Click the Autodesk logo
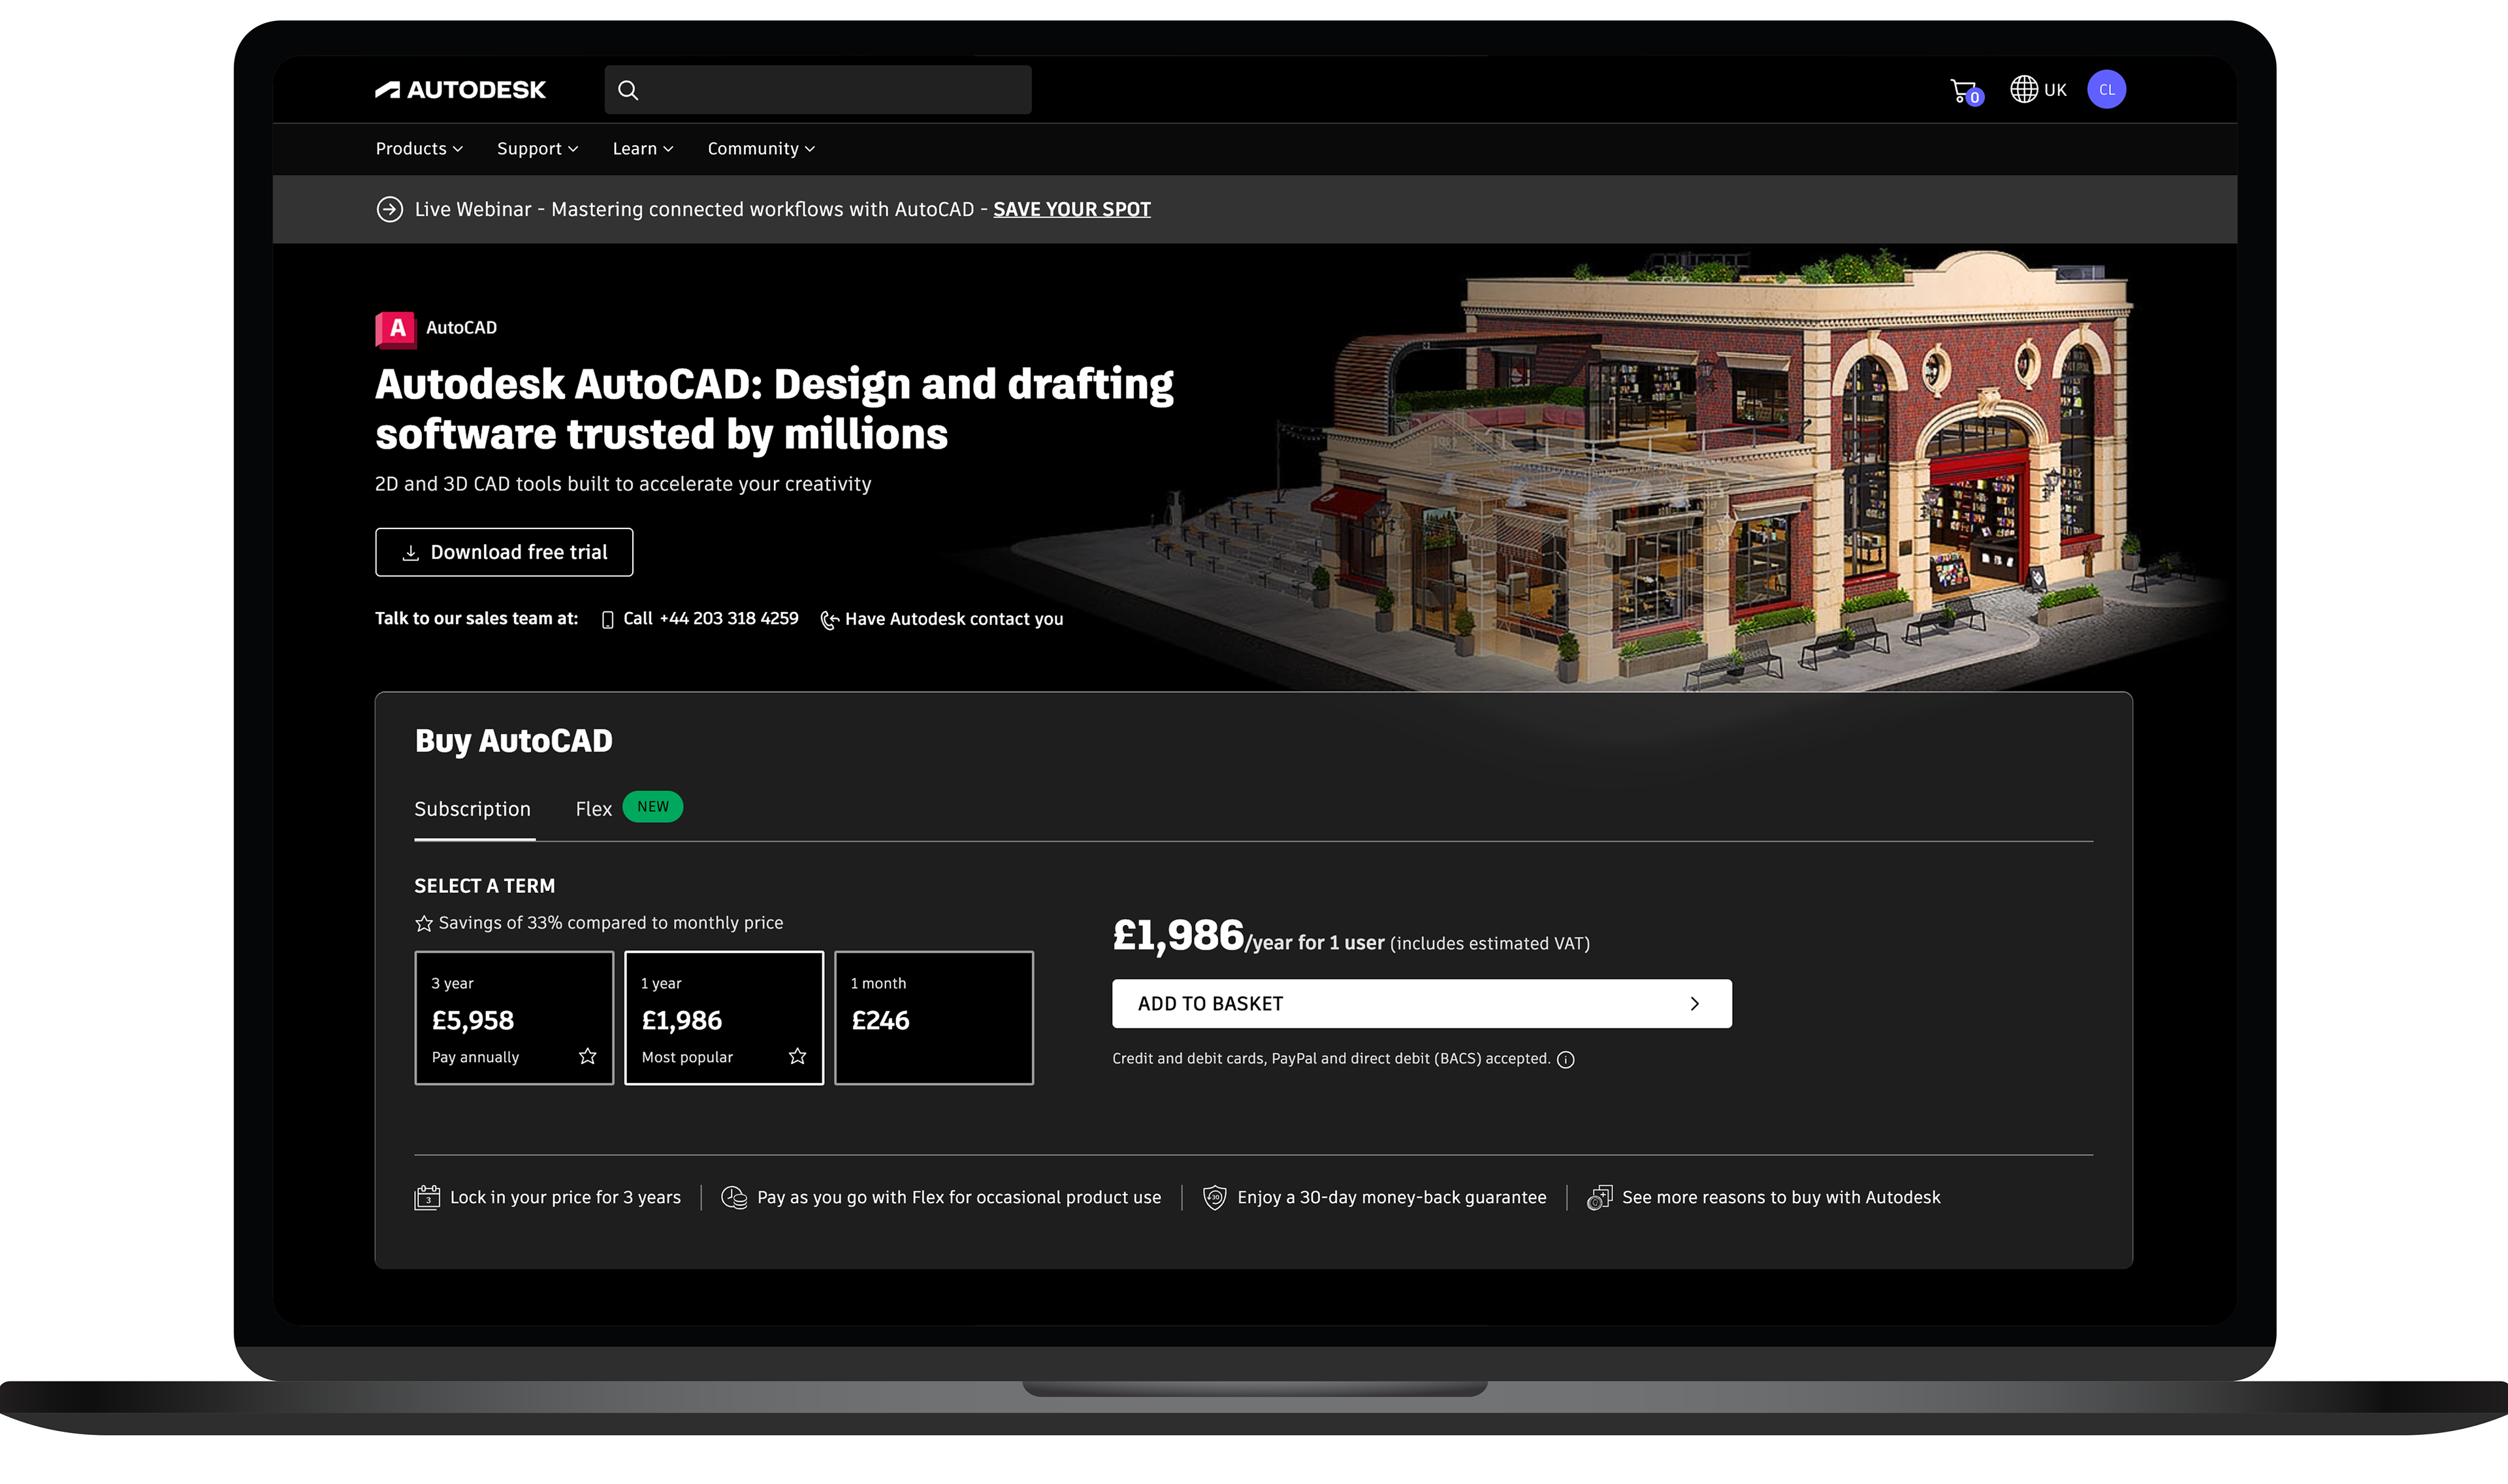Image resolution: width=2508 pixels, height=1484 pixels. point(460,90)
